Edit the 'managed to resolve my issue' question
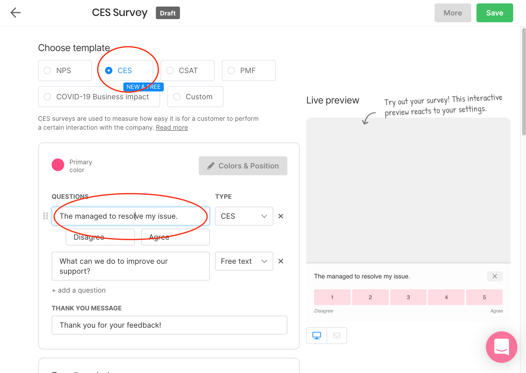The image size is (526, 373). pos(131,216)
